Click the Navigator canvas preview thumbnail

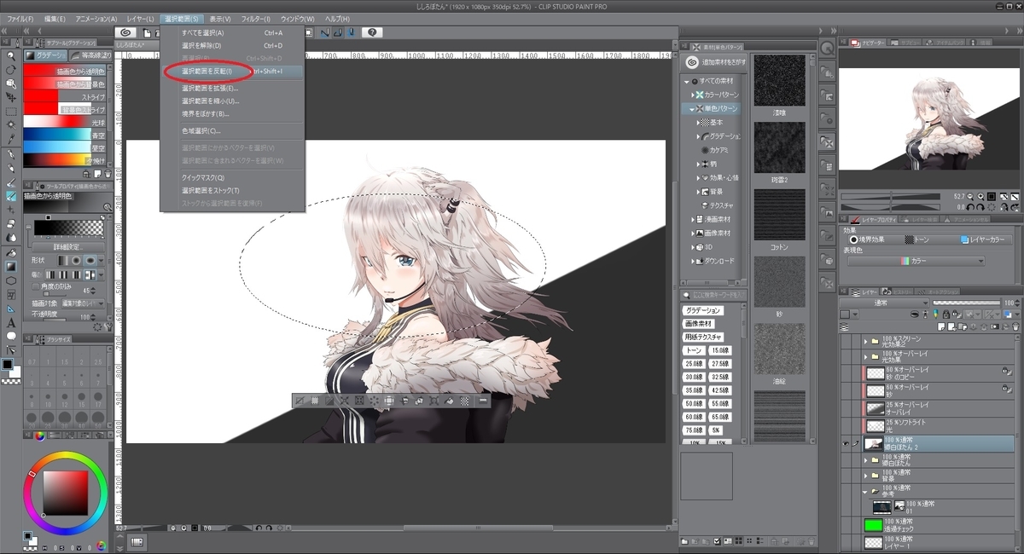[929, 118]
